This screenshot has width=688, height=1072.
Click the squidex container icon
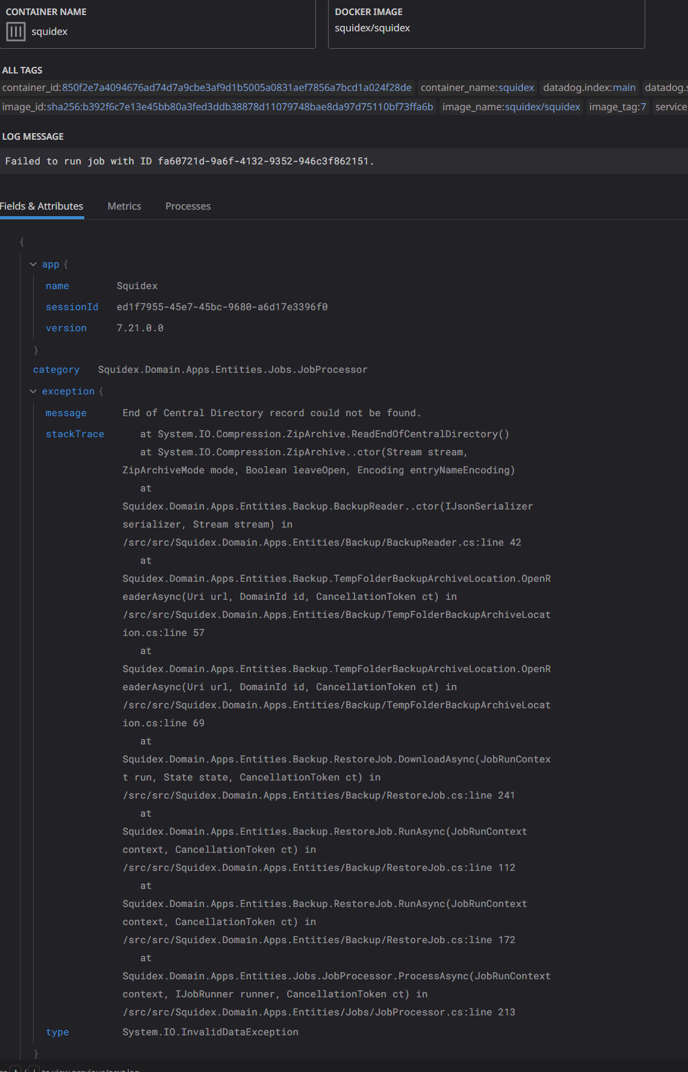coord(16,31)
